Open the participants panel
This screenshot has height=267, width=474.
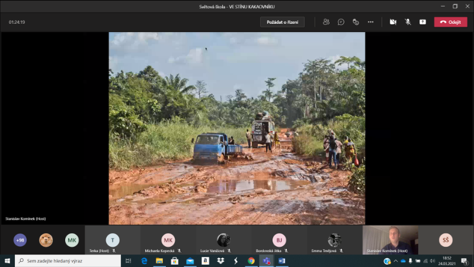pyautogui.click(x=326, y=22)
